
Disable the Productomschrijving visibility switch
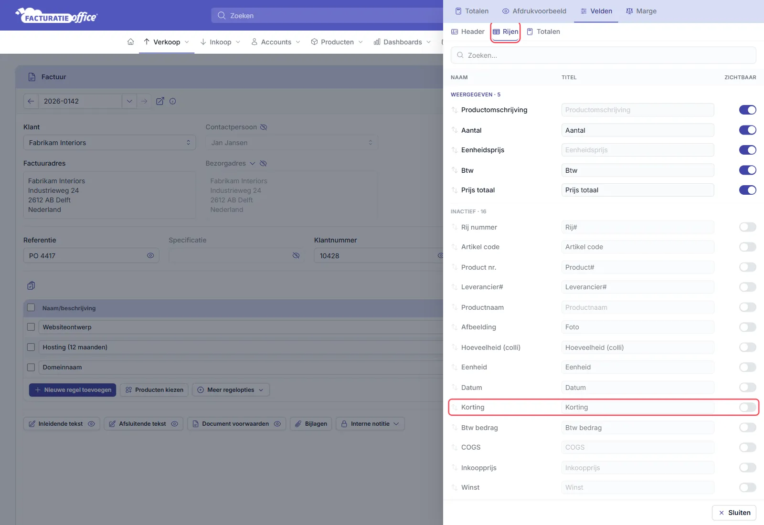[x=748, y=110]
